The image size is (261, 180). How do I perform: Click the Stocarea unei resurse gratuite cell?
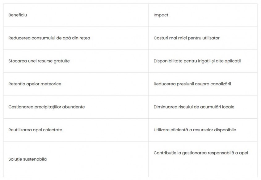point(76,61)
